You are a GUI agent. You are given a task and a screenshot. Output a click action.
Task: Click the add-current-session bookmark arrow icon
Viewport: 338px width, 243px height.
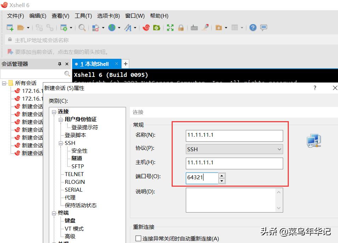point(10,52)
